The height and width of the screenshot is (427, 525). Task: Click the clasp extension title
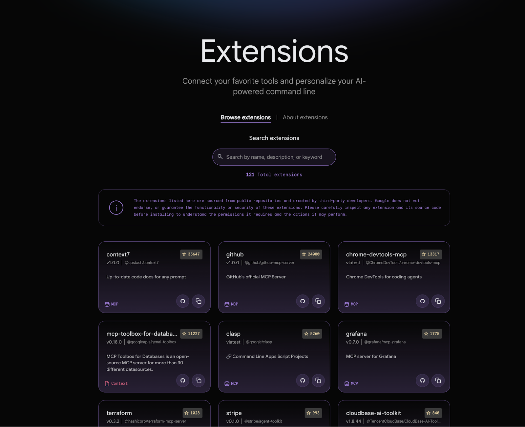coord(233,334)
